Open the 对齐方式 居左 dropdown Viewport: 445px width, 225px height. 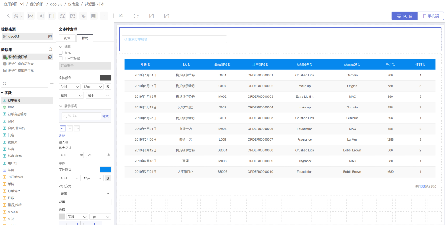tap(85, 193)
